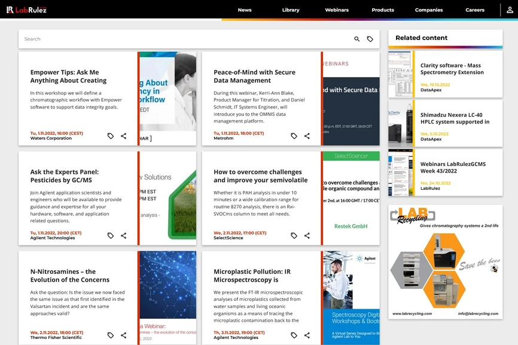The width and height of the screenshot is (518, 345).
Task: Share the N-Nitrosamines webinar
Action: 124,335
